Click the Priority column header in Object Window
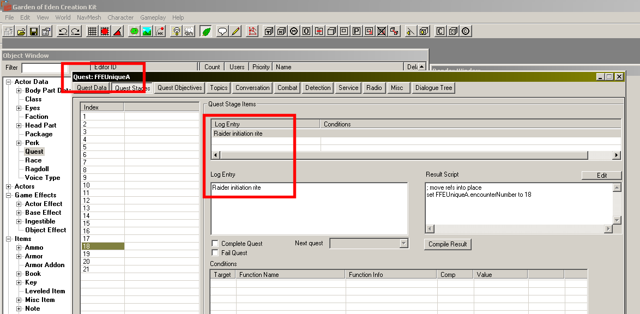Viewport: 640px width, 314px height. pos(261,67)
